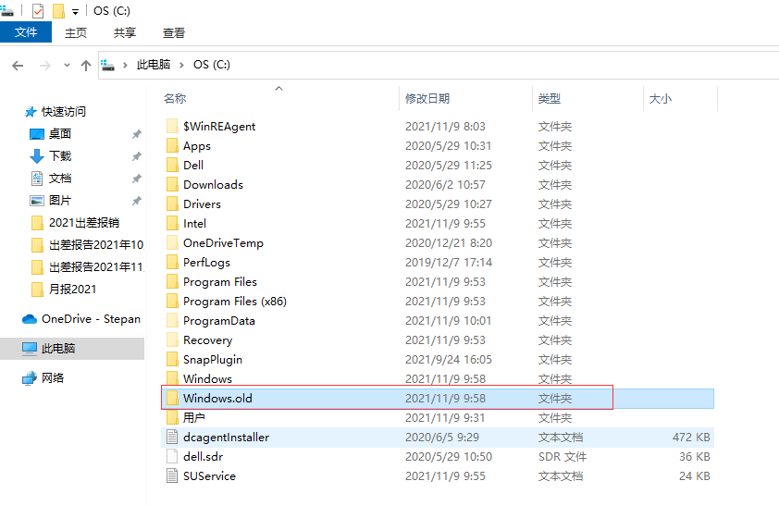Click the New Folder icon in the title bar
This screenshot has height=506, width=779.
point(58,11)
